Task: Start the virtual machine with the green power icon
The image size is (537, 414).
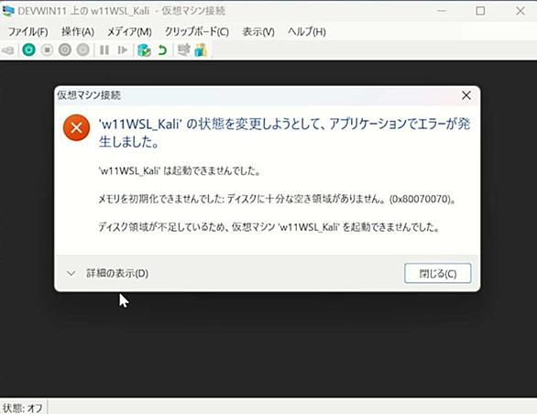Action: coord(28,50)
